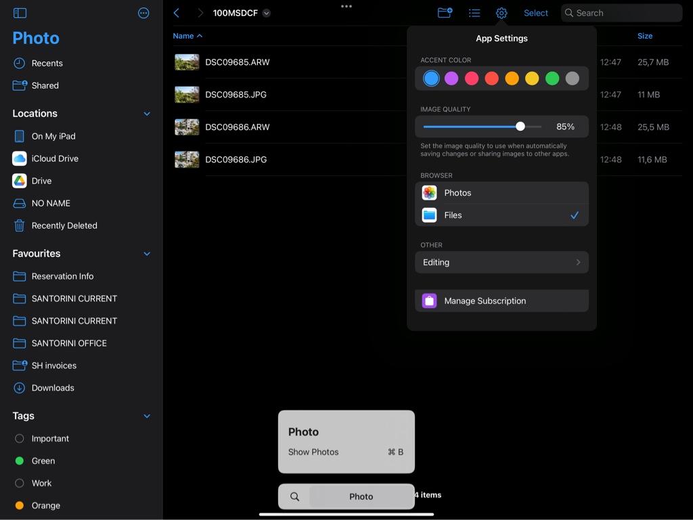Collapse the Locations section

147,114
